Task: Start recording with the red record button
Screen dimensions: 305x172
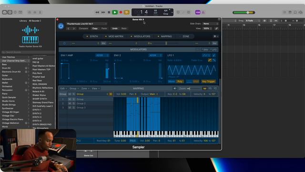Action: (x=121, y=12)
